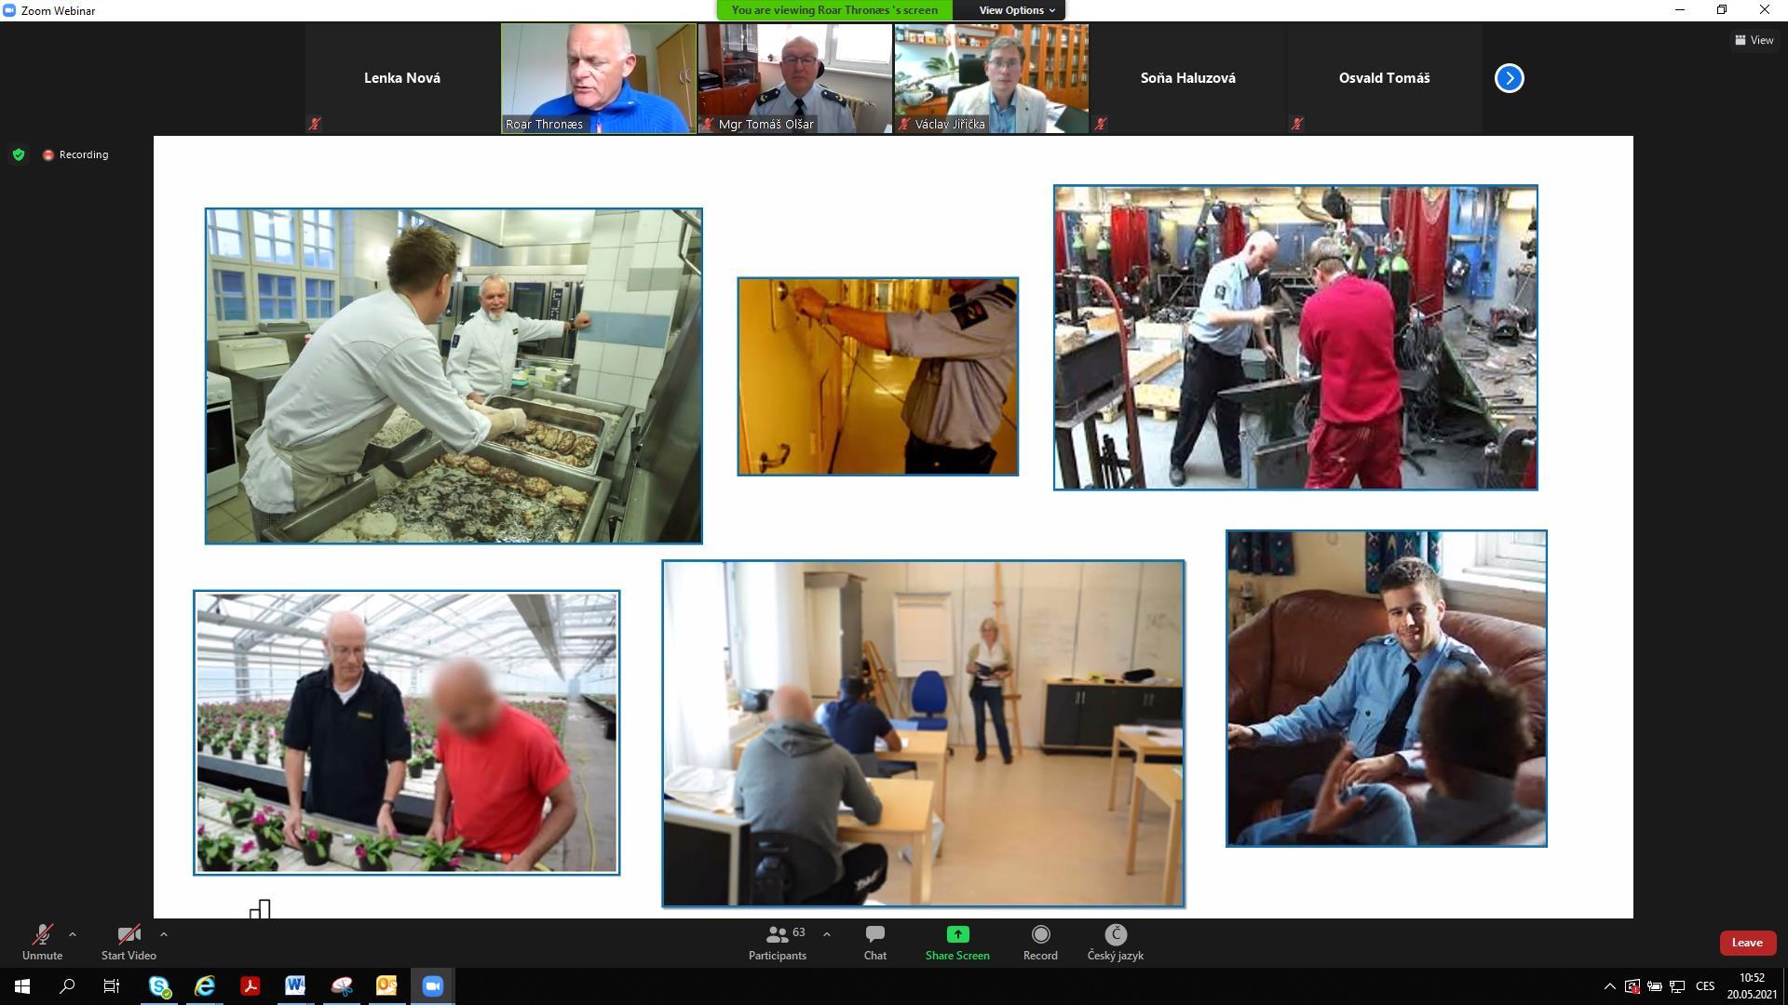Image resolution: width=1788 pixels, height=1005 pixels.
Task: Open Microsoft Word from the taskbar
Action: [x=295, y=986]
